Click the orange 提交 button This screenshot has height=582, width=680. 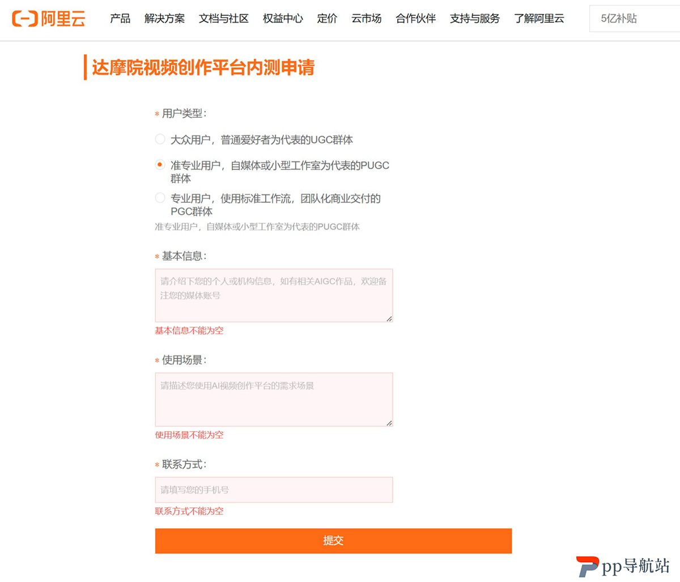click(x=333, y=541)
